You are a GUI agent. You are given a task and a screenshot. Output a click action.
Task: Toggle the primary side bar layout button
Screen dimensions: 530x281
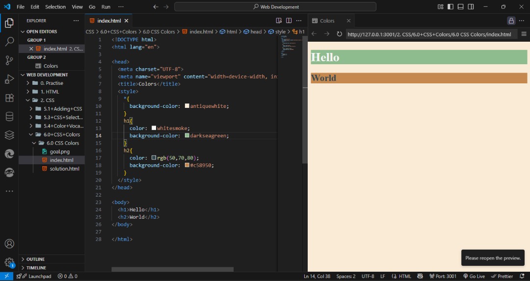click(x=450, y=7)
